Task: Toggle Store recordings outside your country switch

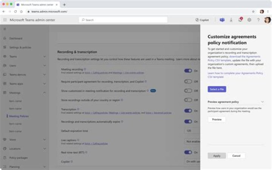Action: (x=188, y=100)
